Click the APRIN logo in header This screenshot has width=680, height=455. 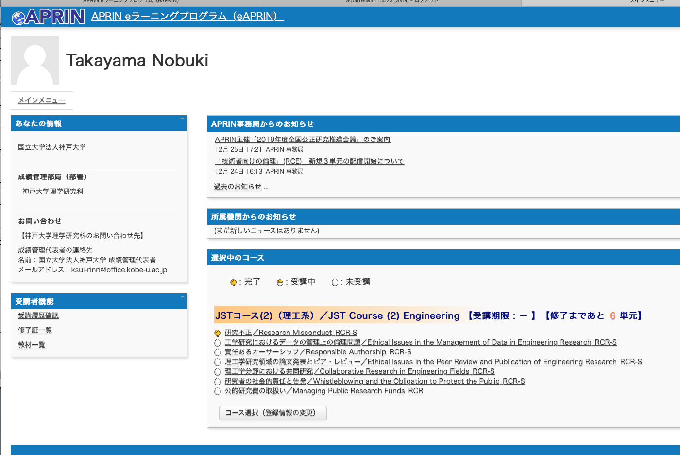[x=49, y=17]
